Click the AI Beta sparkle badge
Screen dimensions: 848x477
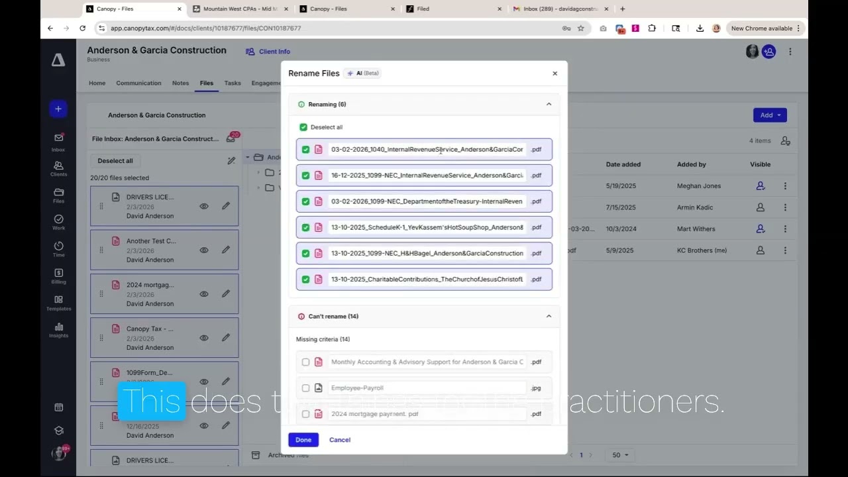(x=362, y=74)
